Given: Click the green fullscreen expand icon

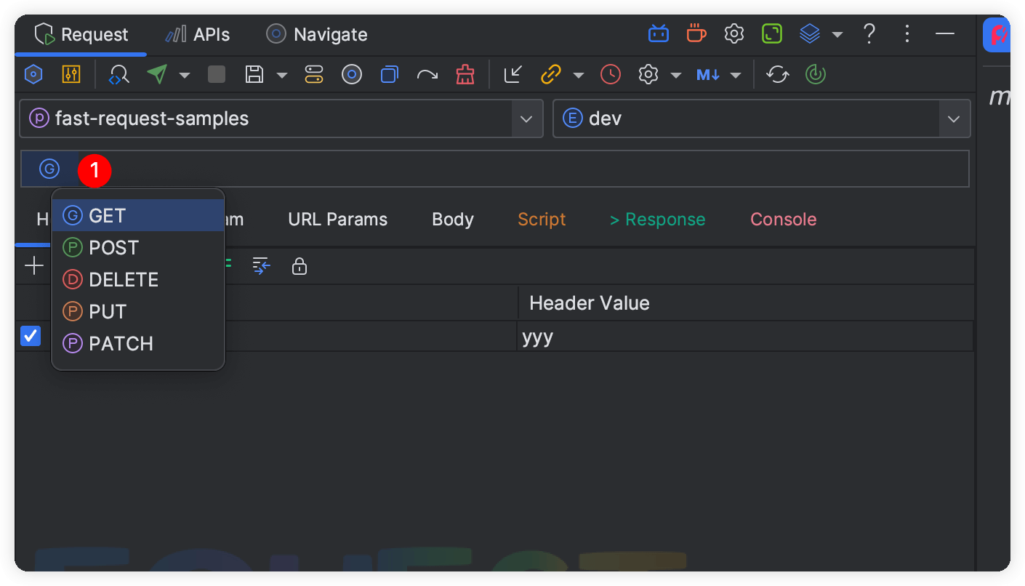Looking at the screenshot, I should click(x=771, y=33).
